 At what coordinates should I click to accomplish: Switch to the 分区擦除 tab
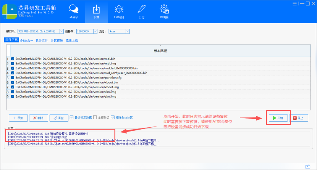(x=56, y=40)
